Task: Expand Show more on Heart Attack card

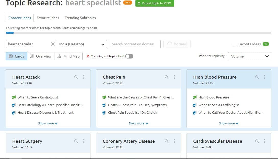Action: click(48, 123)
